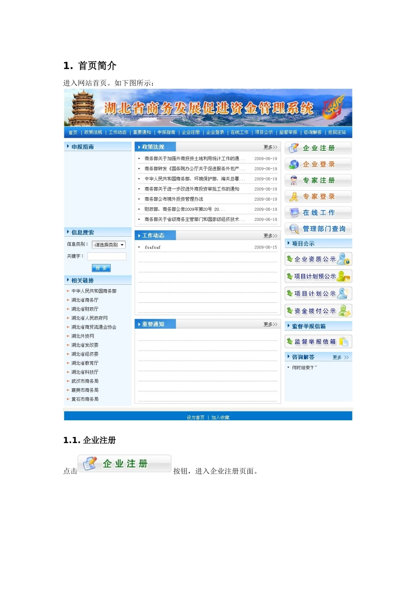Open 企业资质公示 button
The height and width of the screenshot is (589, 416).
click(318, 259)
